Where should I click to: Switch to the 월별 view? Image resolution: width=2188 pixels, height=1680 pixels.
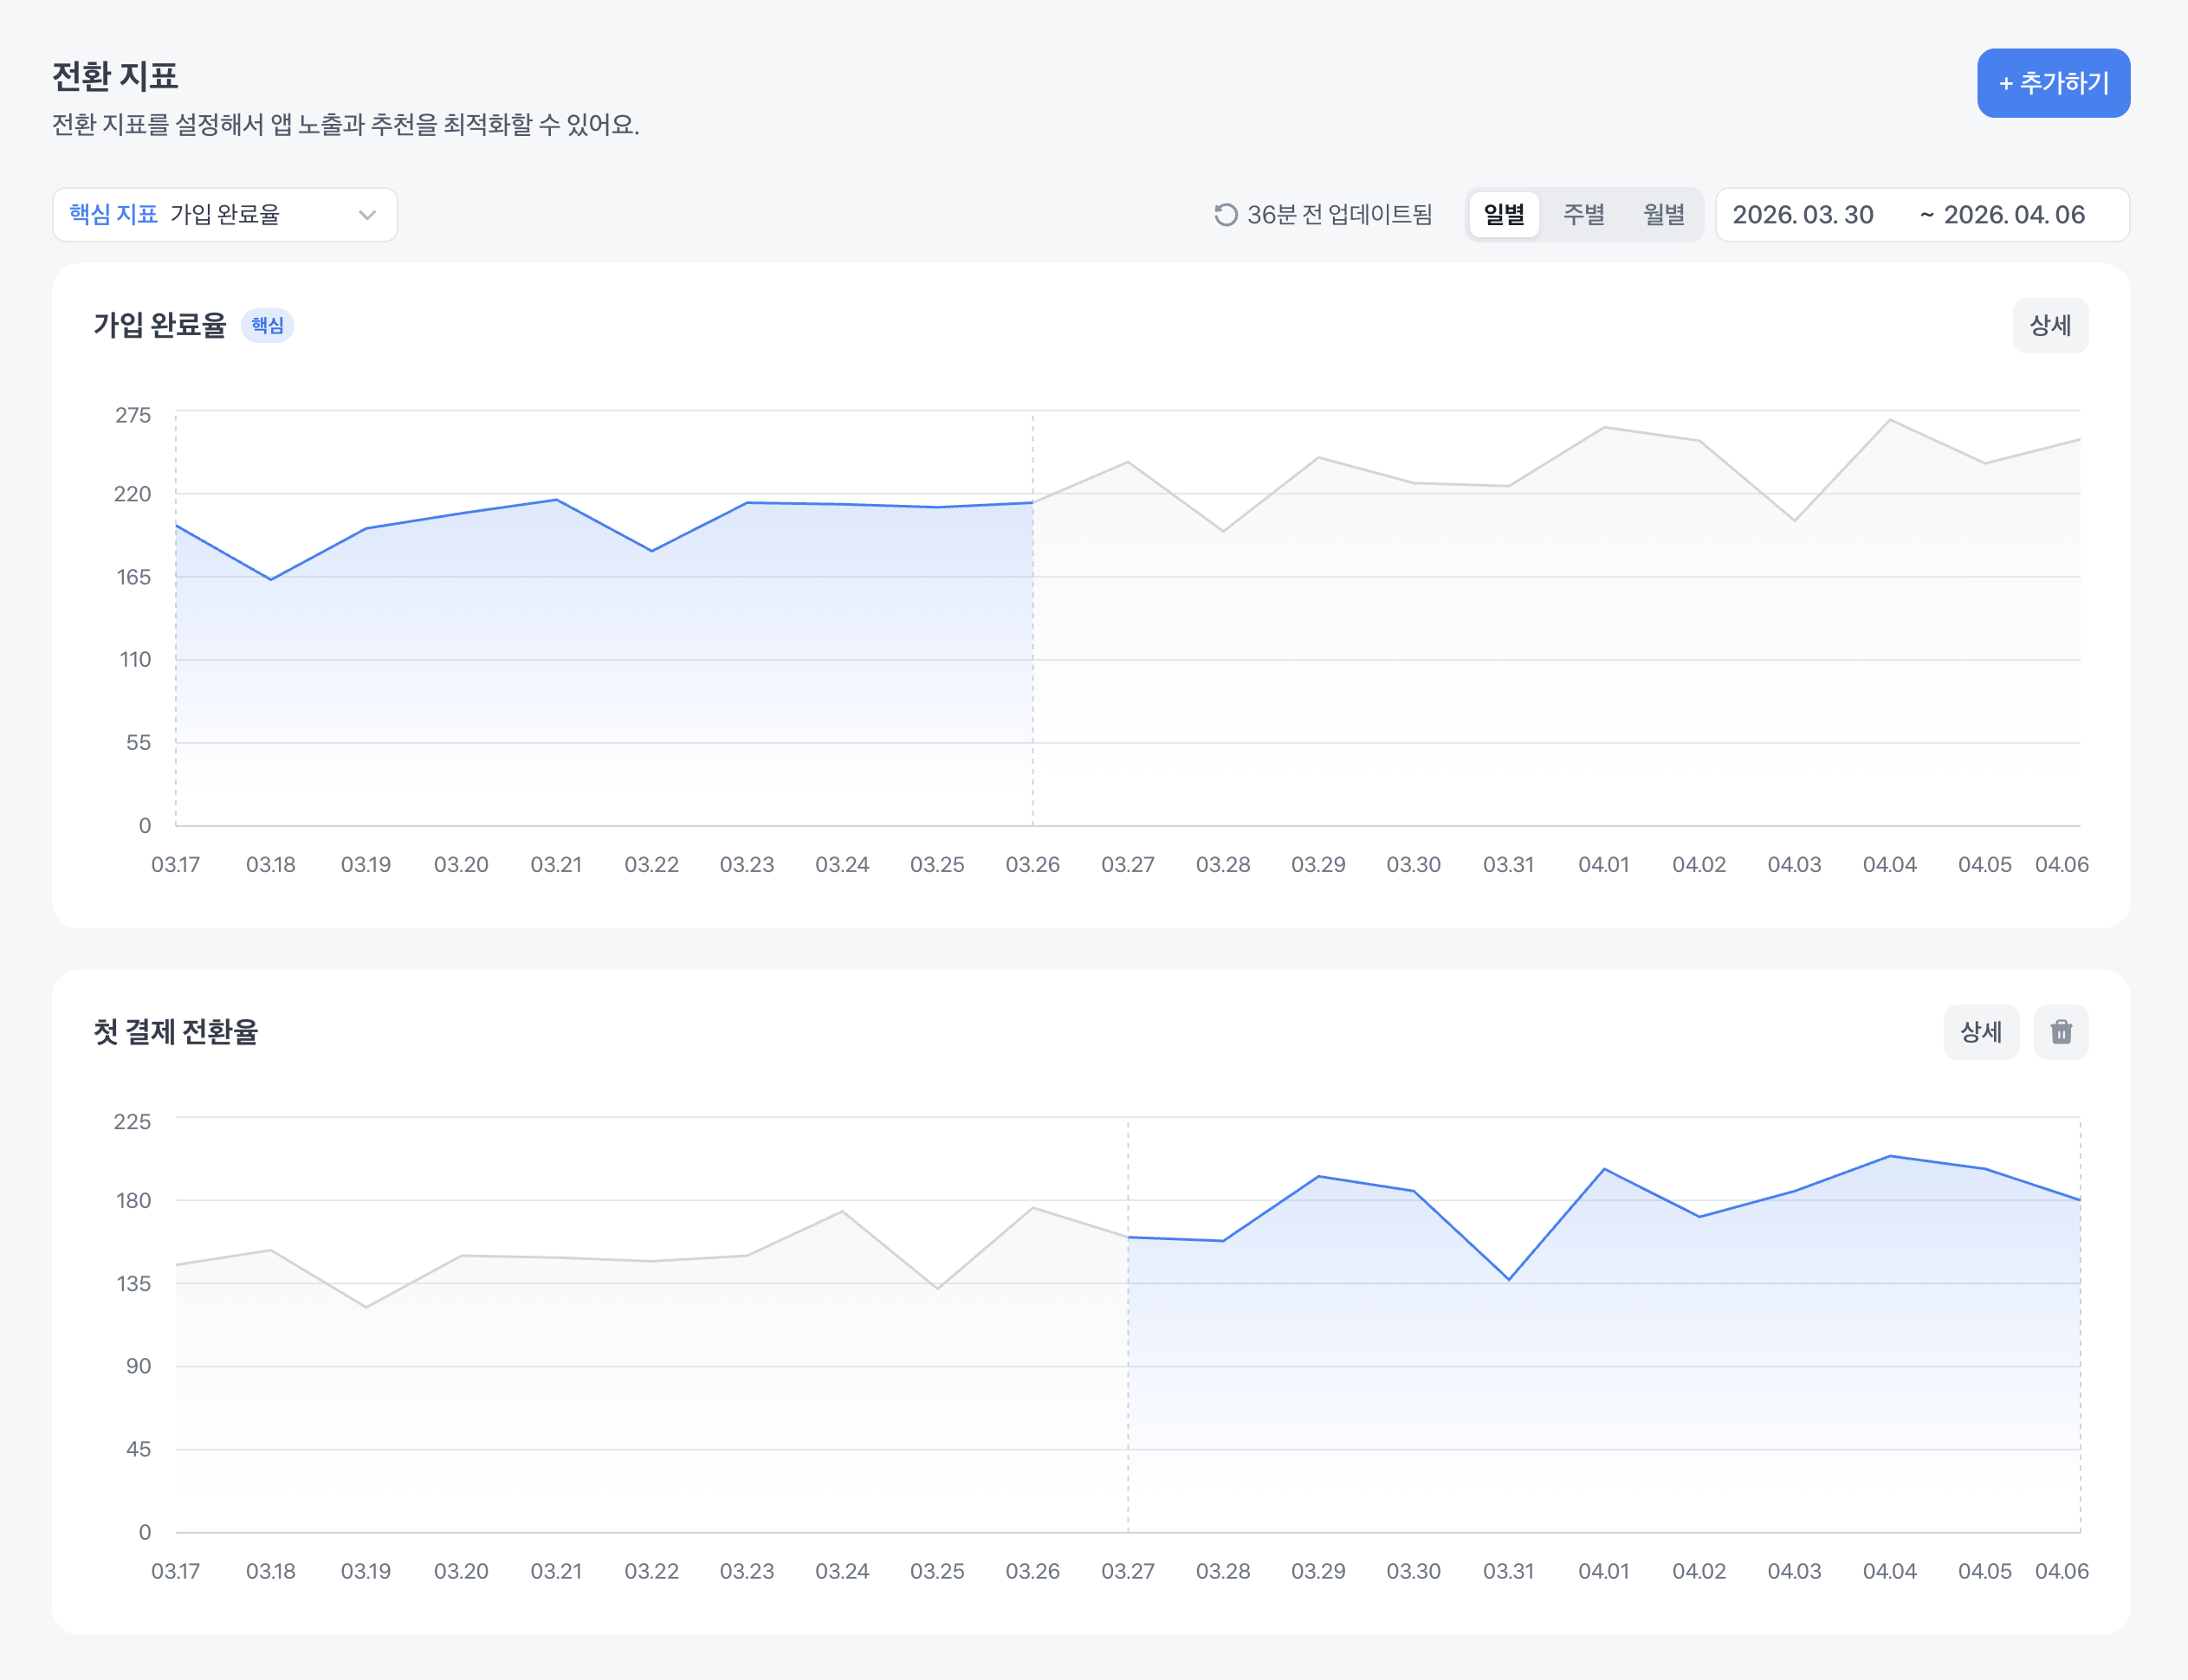tap(1663, 215)
